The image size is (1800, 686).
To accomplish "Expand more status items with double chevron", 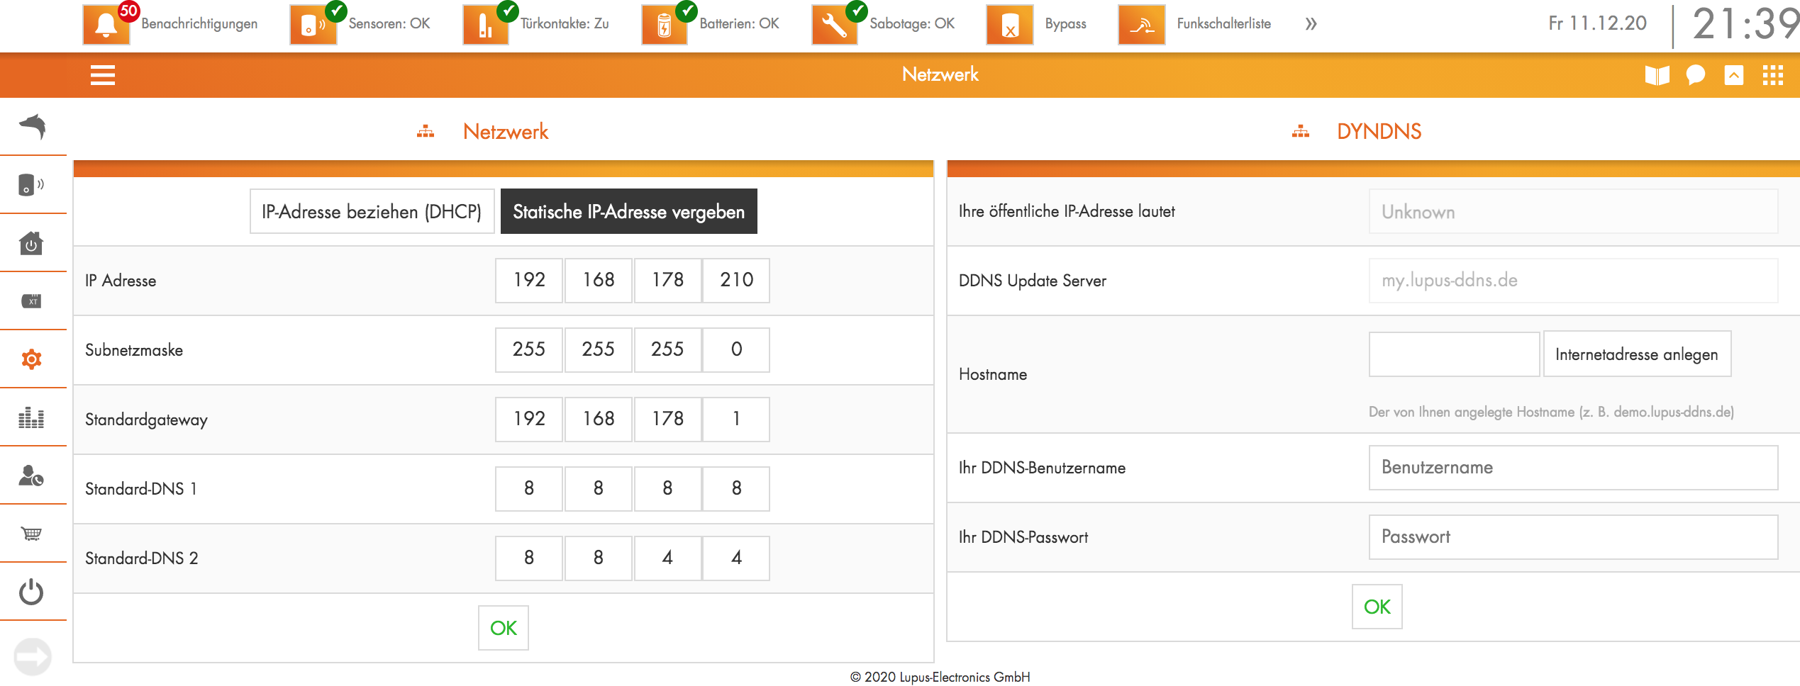I will tap(1311, 24).
